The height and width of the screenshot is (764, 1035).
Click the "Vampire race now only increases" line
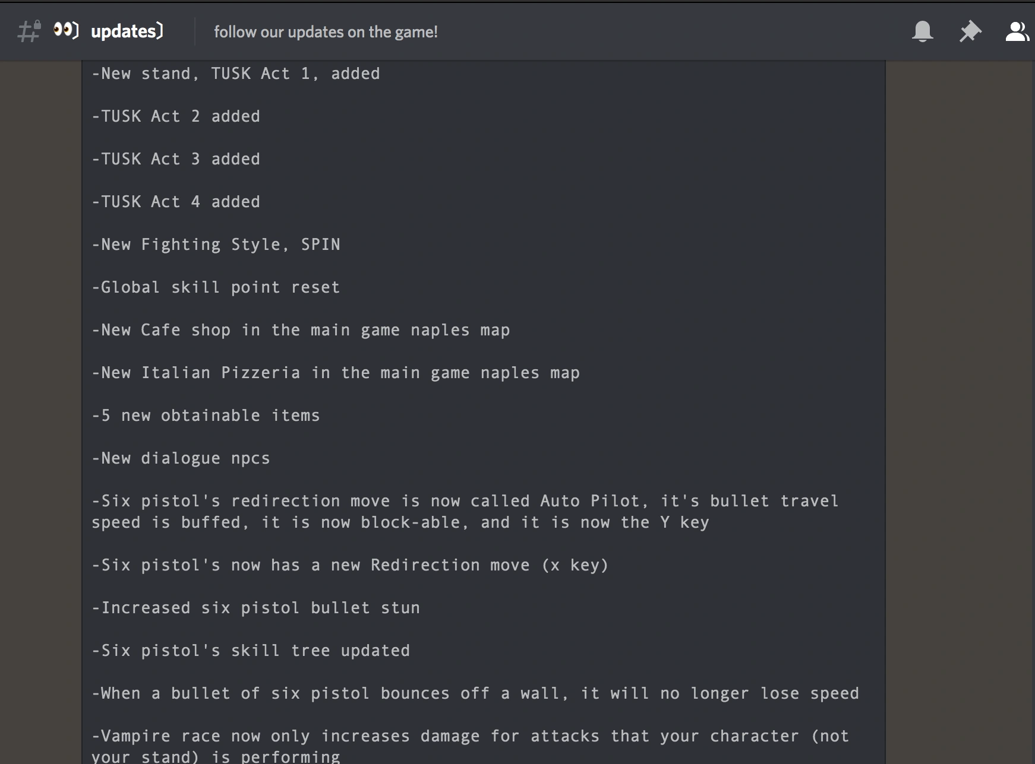pyautogui.click(x=470, y=736)
